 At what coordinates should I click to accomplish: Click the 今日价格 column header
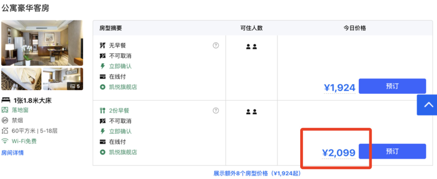[355, 28]
